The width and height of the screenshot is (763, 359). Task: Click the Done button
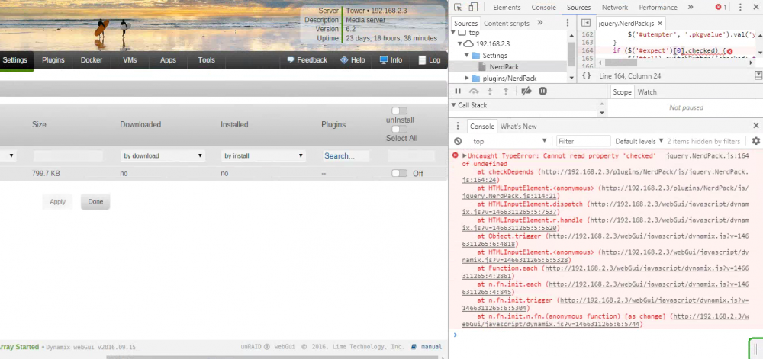pyautogui.click(x=95, y=201)
